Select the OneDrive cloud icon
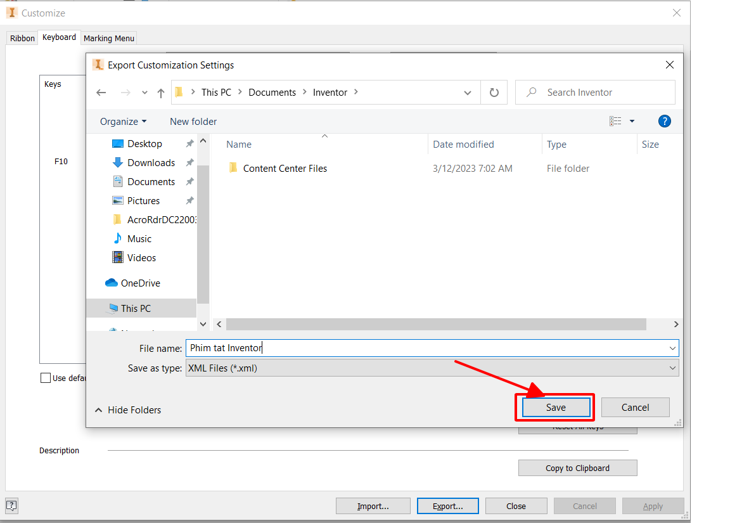Image resolution: width=730 pixels, height=523 pixels. pos(112,283)
